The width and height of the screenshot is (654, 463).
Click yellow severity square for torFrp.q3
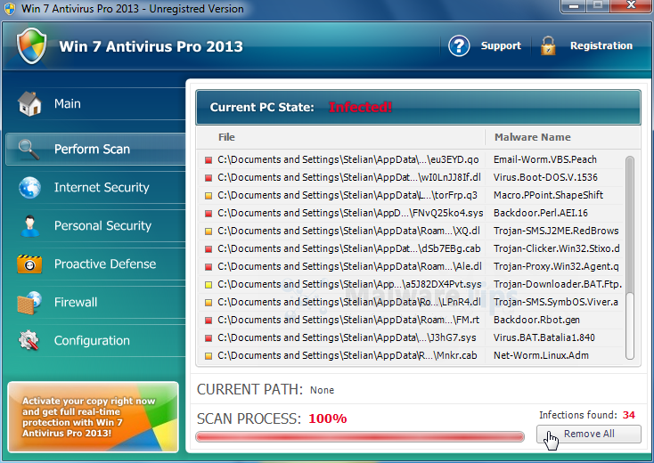click(x=208, y=196)
